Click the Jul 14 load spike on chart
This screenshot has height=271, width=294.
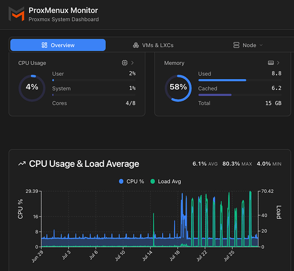coord(153,229)
